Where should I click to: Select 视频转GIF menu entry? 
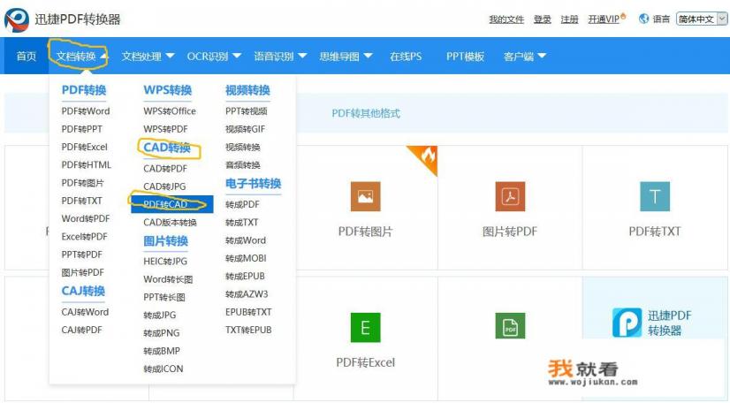coord(245,129)
